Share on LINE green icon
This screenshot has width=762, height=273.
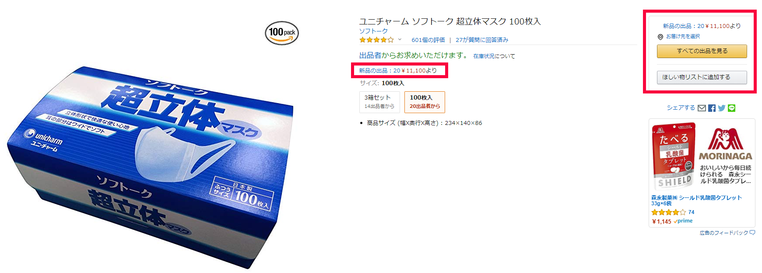click(731, 108)
